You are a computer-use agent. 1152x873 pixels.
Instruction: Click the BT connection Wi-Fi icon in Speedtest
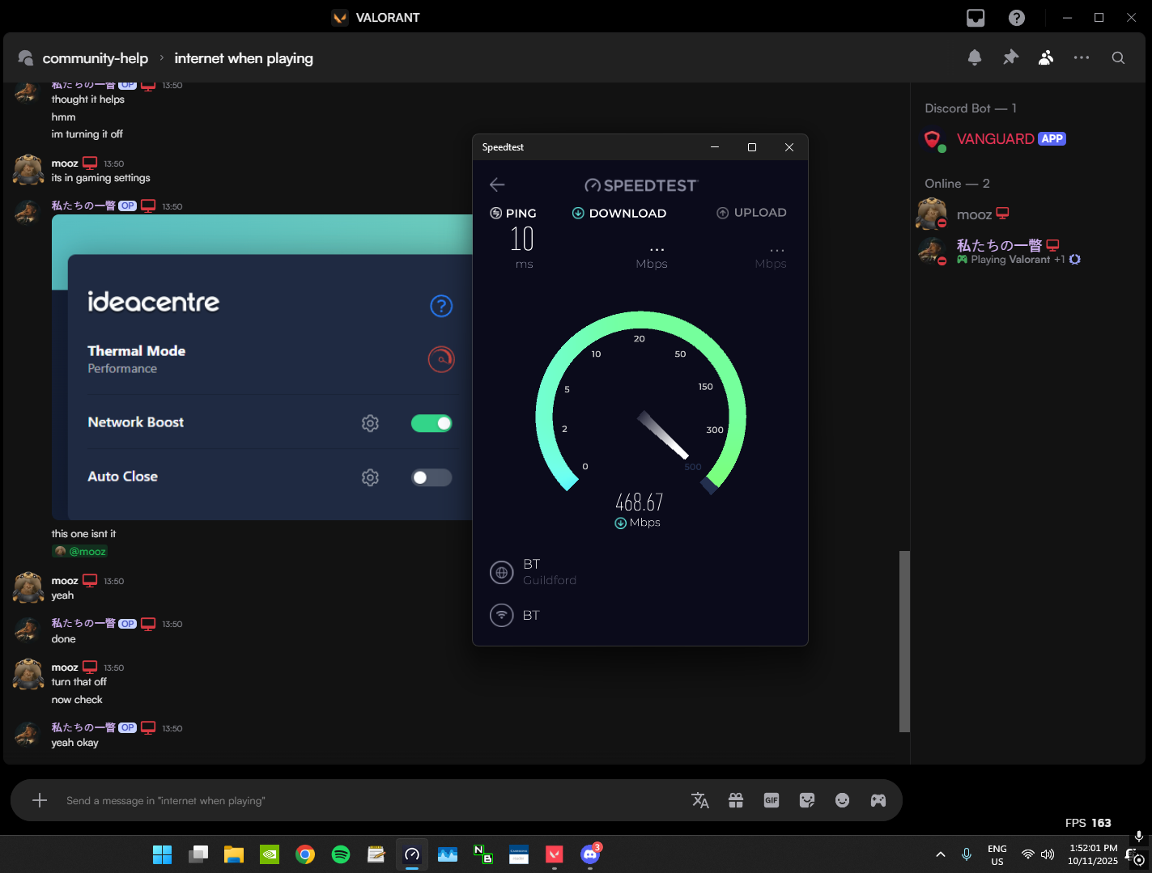click(502, 616)
